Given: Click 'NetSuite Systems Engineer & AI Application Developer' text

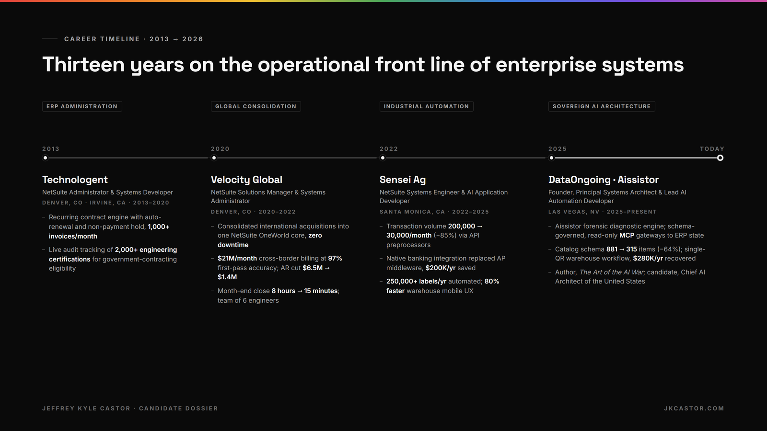Looking at the screenshot, I should click(443, 196).
